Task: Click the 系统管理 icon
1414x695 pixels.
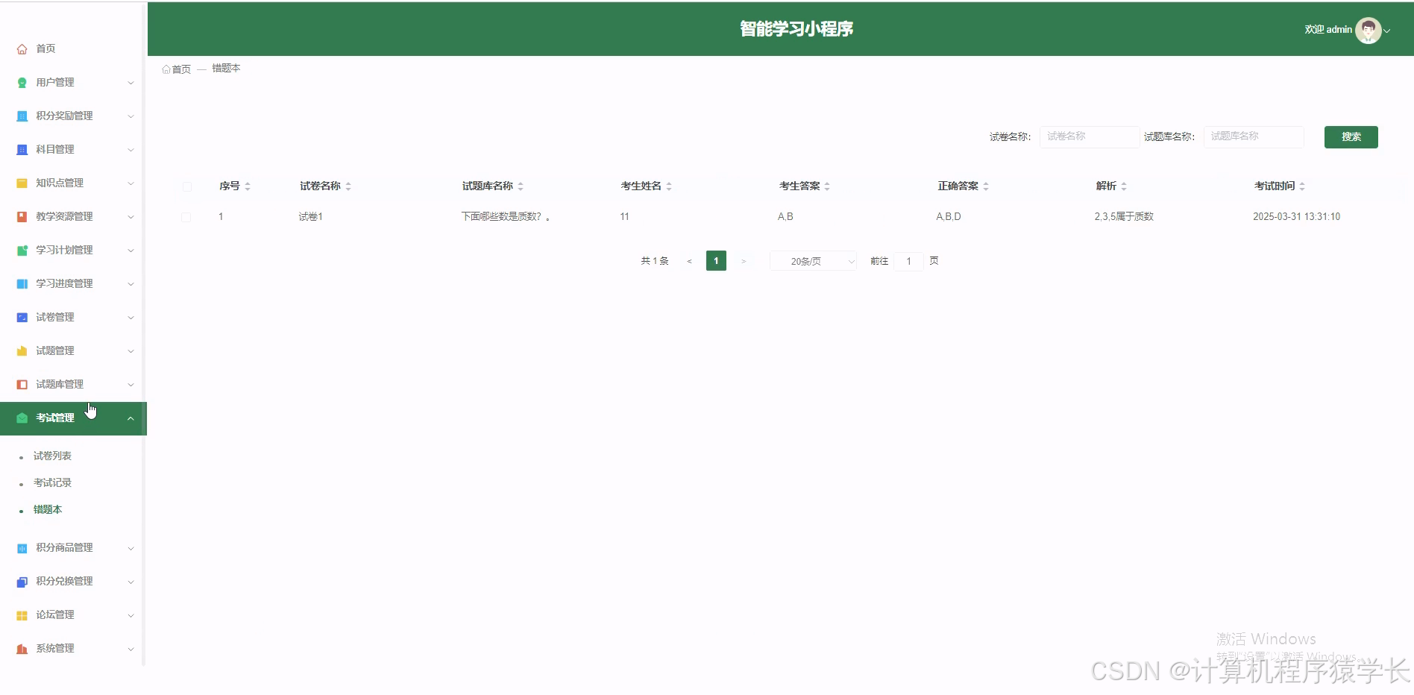Action: 22,648
